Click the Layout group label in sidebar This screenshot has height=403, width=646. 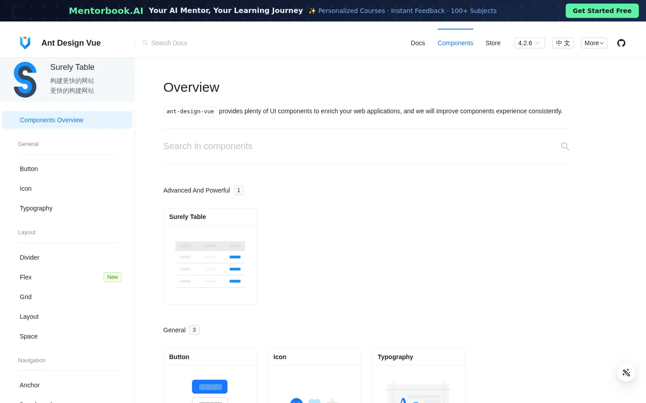pos(26,232)
